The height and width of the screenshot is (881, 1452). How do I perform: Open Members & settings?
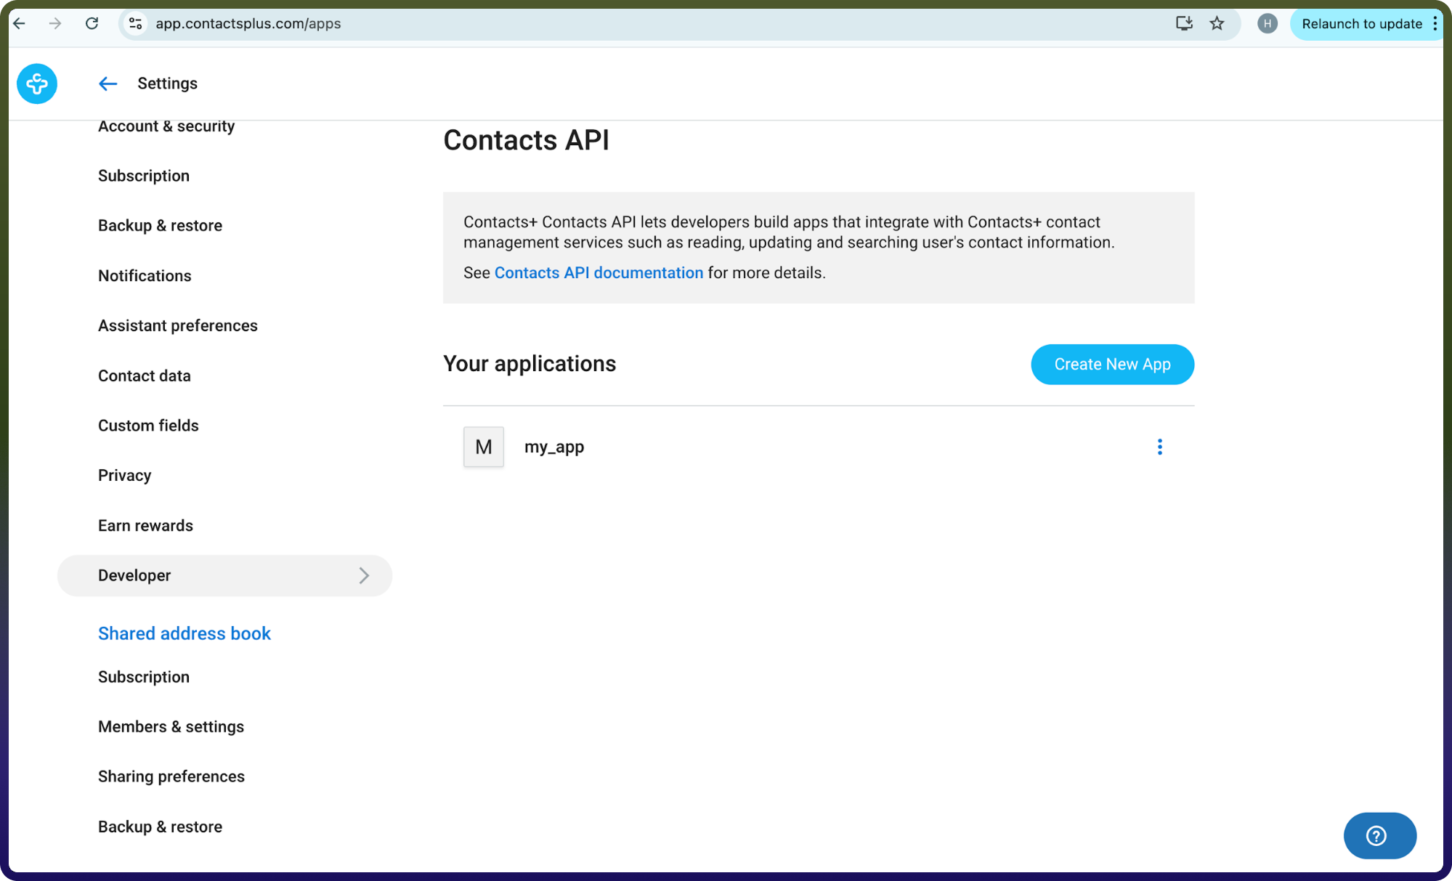tap(171, 727)
